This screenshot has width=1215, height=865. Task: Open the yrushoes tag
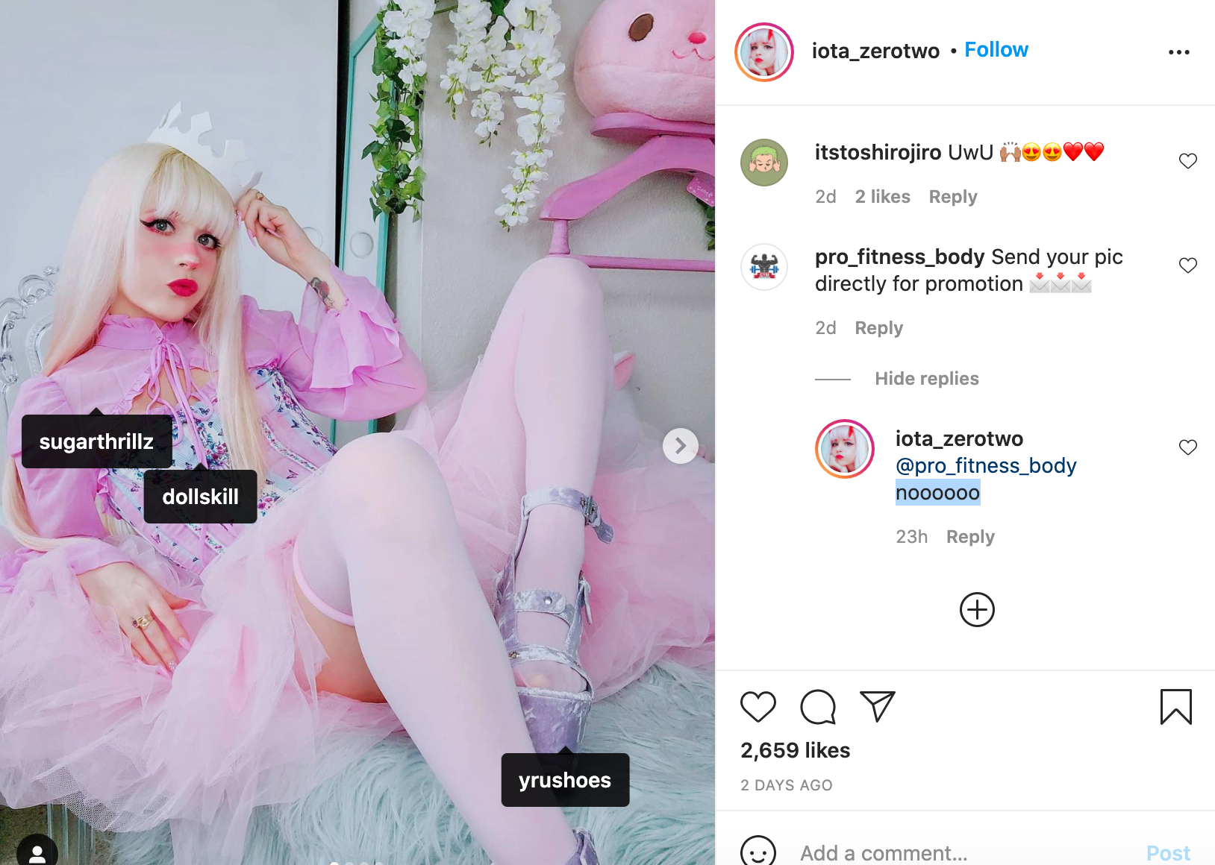pos(565,780)
